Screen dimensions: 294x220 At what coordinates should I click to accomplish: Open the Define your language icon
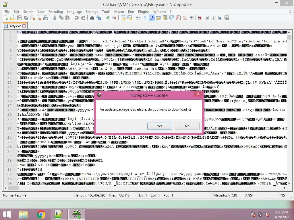[158, 18]
